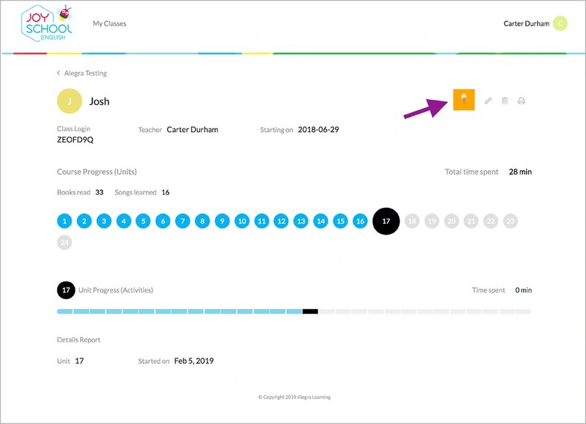The width and height of the screenshot is (586, 424).
Task: Click the pencil edit icon for Josh
Action: click(x=488, y=101)
